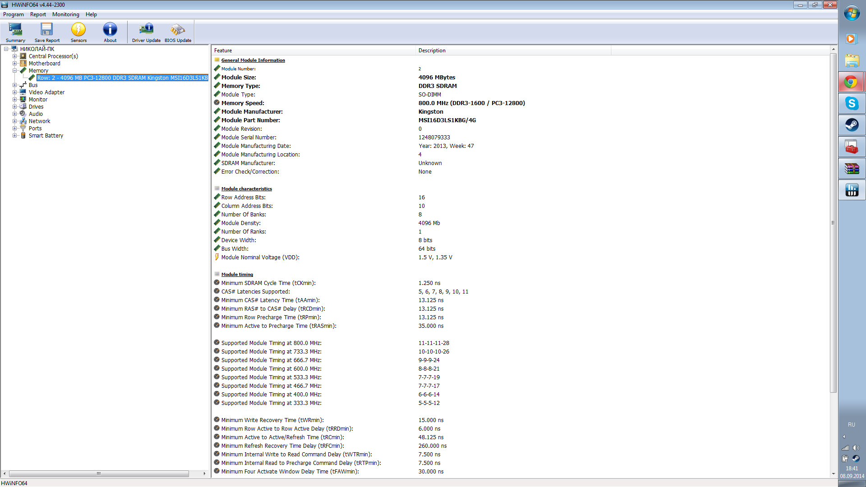Open the Program menu
The image size is (866, 487).
click(14, 14)
